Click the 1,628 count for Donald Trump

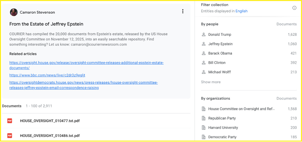click(292, 34)
